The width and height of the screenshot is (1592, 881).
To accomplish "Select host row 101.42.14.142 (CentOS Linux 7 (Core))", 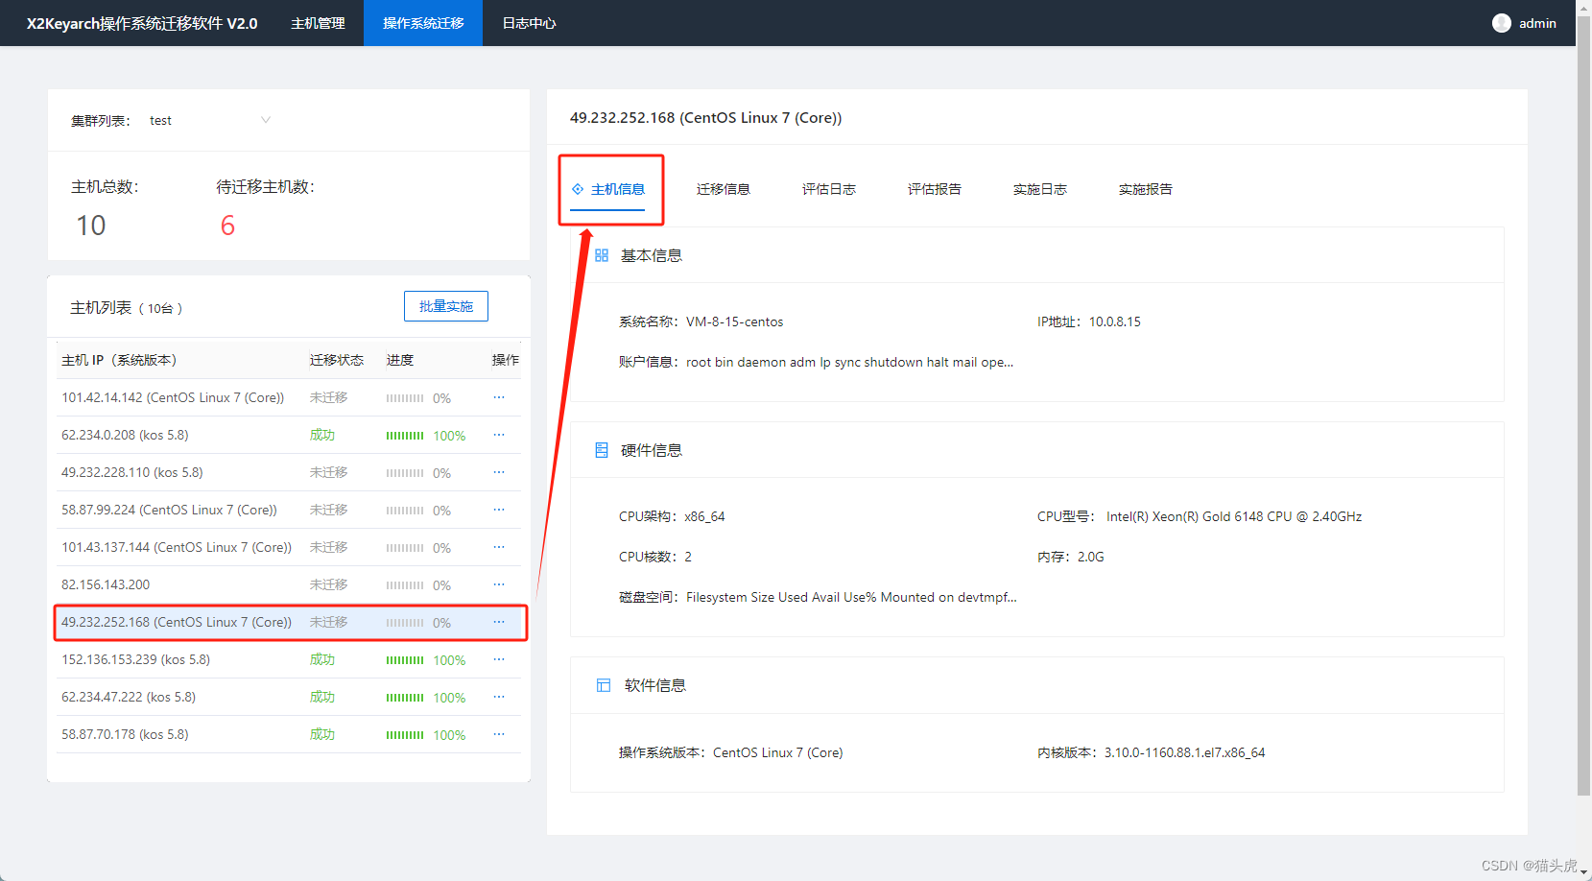I will click(288, 397).
